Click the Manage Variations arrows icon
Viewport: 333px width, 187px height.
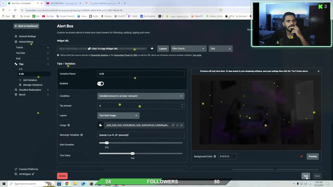20,85
